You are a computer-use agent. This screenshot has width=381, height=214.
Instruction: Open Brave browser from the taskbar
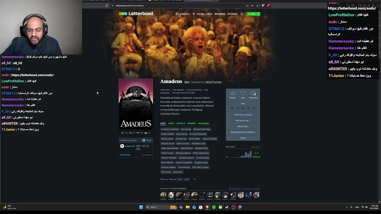[x=207, y=207]
